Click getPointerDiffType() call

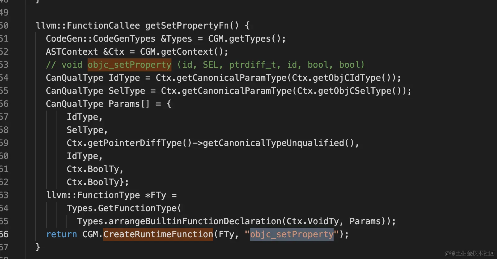[140, 143]
